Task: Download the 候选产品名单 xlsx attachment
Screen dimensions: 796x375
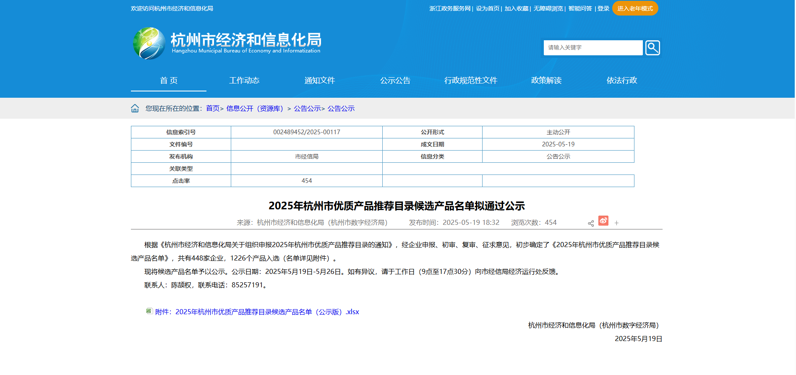Action: 257,312
